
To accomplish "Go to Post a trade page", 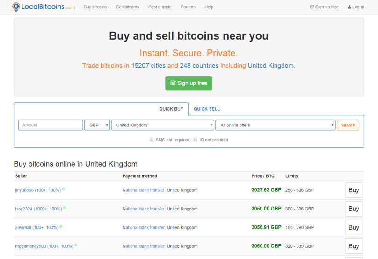I will click(x=160, y=7).
